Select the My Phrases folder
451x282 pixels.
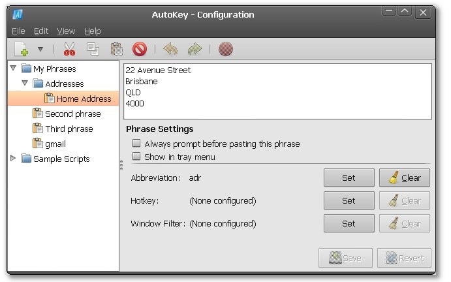(x=55, y=69)
